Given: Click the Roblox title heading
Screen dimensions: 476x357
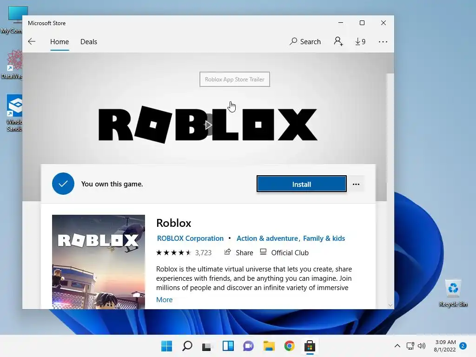Looking at the screenshot, I should 174,223.
